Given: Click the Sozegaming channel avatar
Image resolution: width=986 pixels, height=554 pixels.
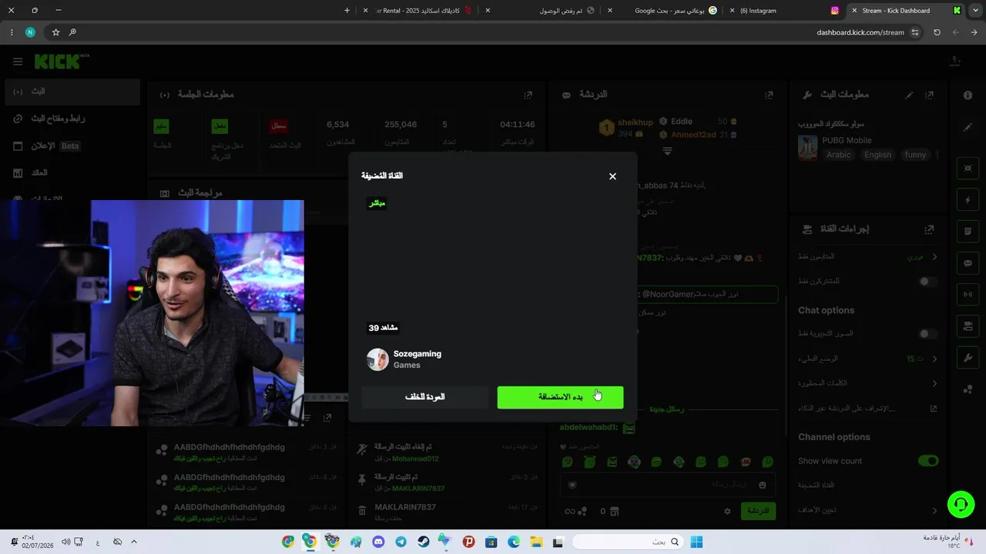Looking at the screenshot, I should 377,359.
